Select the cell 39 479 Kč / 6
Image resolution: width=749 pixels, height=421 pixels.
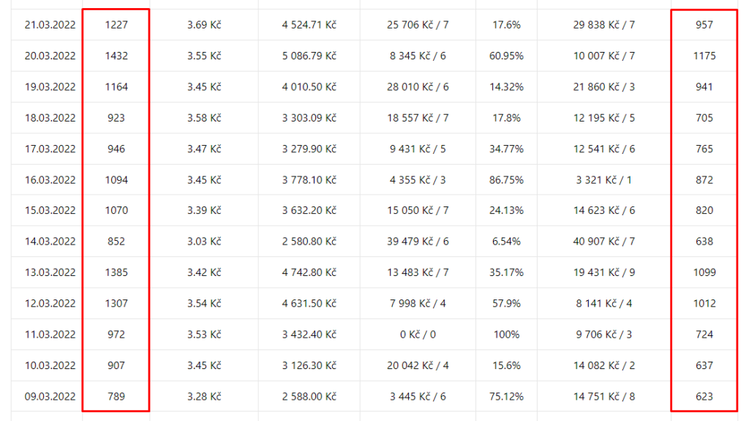(x=418, y=242)
